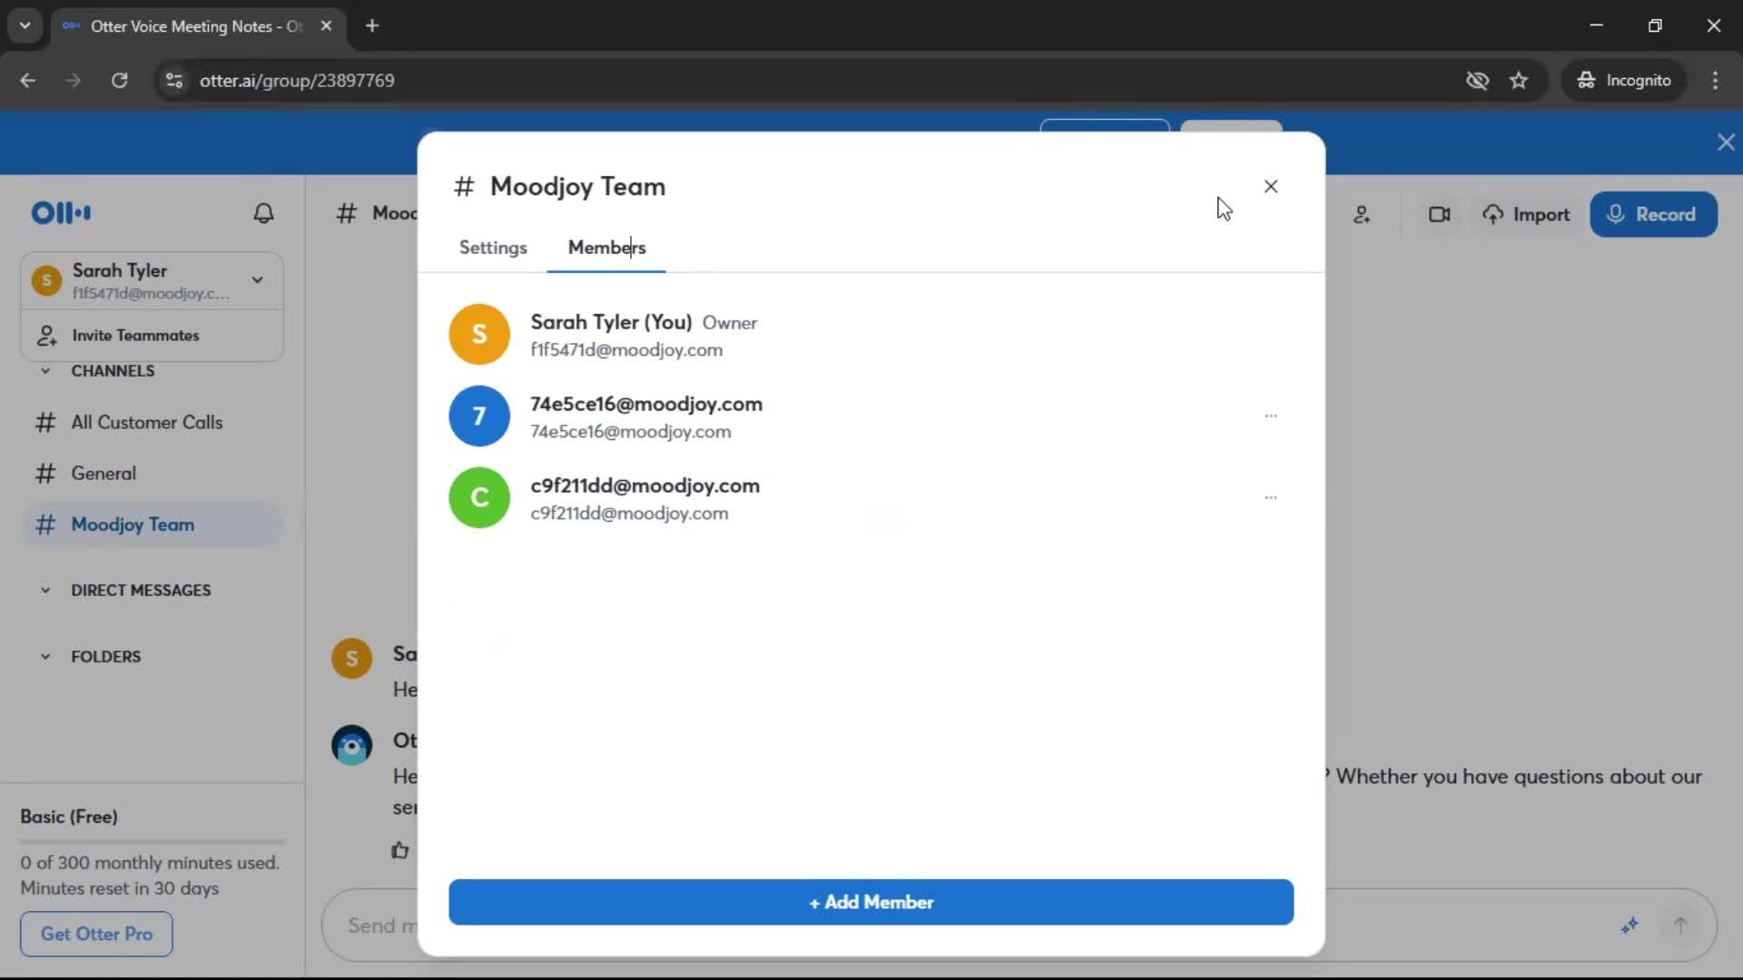Open options menu for 74e5ce16@moodjoy.com member
Screen dimensions: 1743x980
coord(1271,416)
